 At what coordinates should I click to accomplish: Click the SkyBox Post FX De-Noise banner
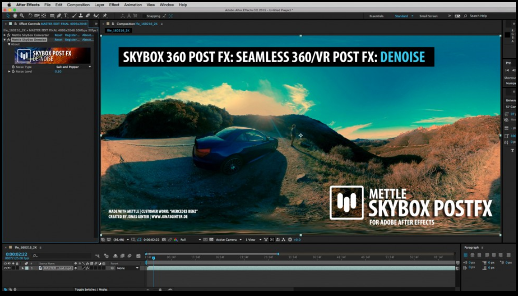(x=52, y=56)
